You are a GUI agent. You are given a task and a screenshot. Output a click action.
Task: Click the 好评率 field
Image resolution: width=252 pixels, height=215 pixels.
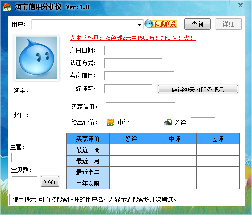pyautogui.click(x=128, y=89)
